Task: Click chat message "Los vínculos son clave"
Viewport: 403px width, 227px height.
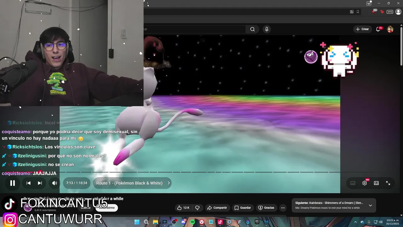Action: point(70,147)
